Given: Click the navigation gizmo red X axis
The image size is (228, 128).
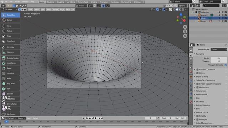Looking at the screenshot, I should coord(184,21).
